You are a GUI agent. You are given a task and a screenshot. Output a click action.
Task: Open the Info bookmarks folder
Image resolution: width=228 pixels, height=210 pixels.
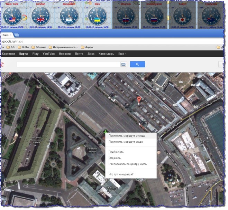pyautogui.click(x=10, y=47)
